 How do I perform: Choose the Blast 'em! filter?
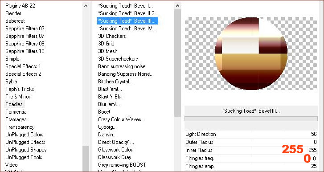click(x=110, y=89)
